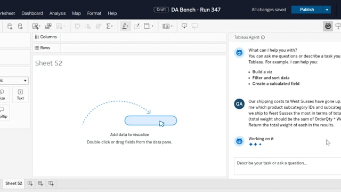Click the Working on it message
This screenshot has width=341, height=192.
(261, 139)
